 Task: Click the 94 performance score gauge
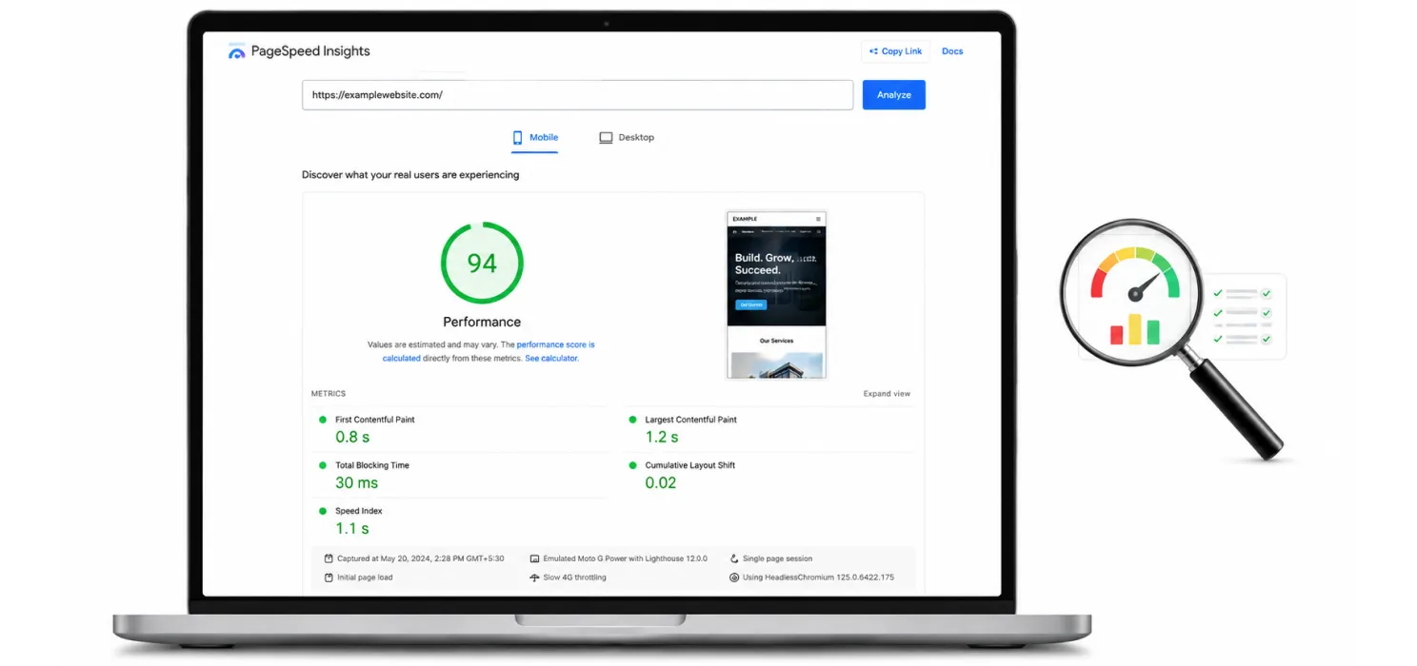click(482, 264)
